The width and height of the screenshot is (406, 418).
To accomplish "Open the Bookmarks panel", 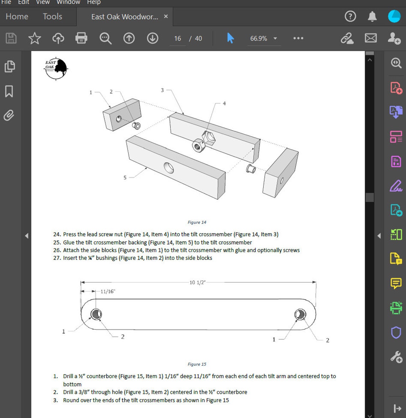I will coord(10,91).
